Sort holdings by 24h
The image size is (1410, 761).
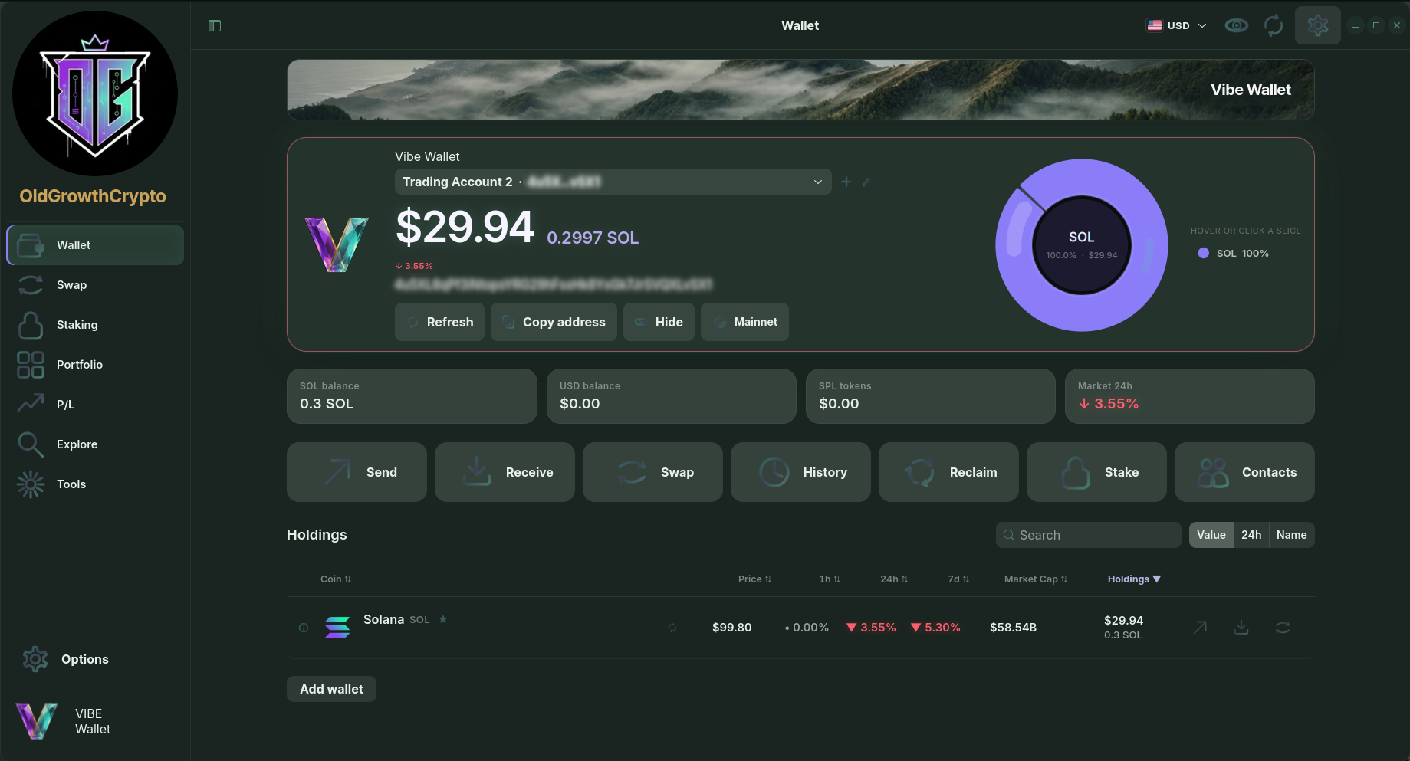tap(1251, 535)
